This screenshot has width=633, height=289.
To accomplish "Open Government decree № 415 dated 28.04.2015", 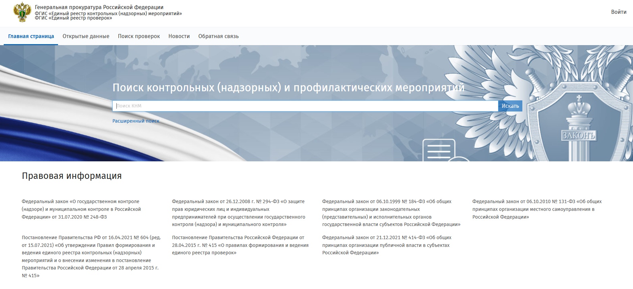I will (x=240, y=245).
